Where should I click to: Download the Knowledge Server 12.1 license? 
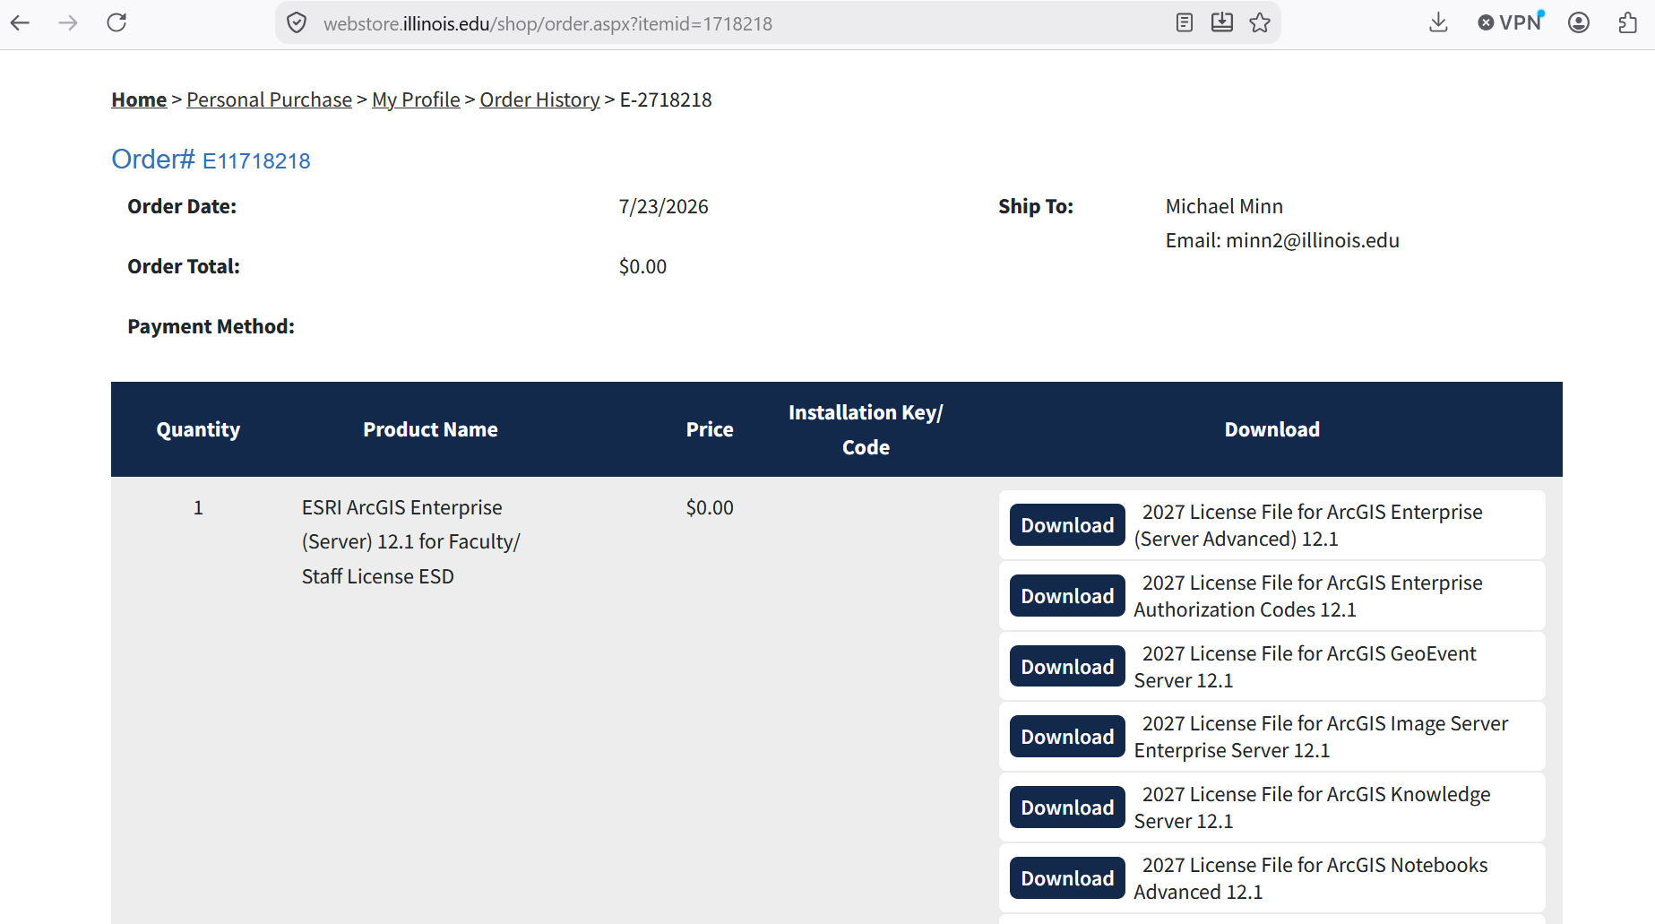[1067, 807]
